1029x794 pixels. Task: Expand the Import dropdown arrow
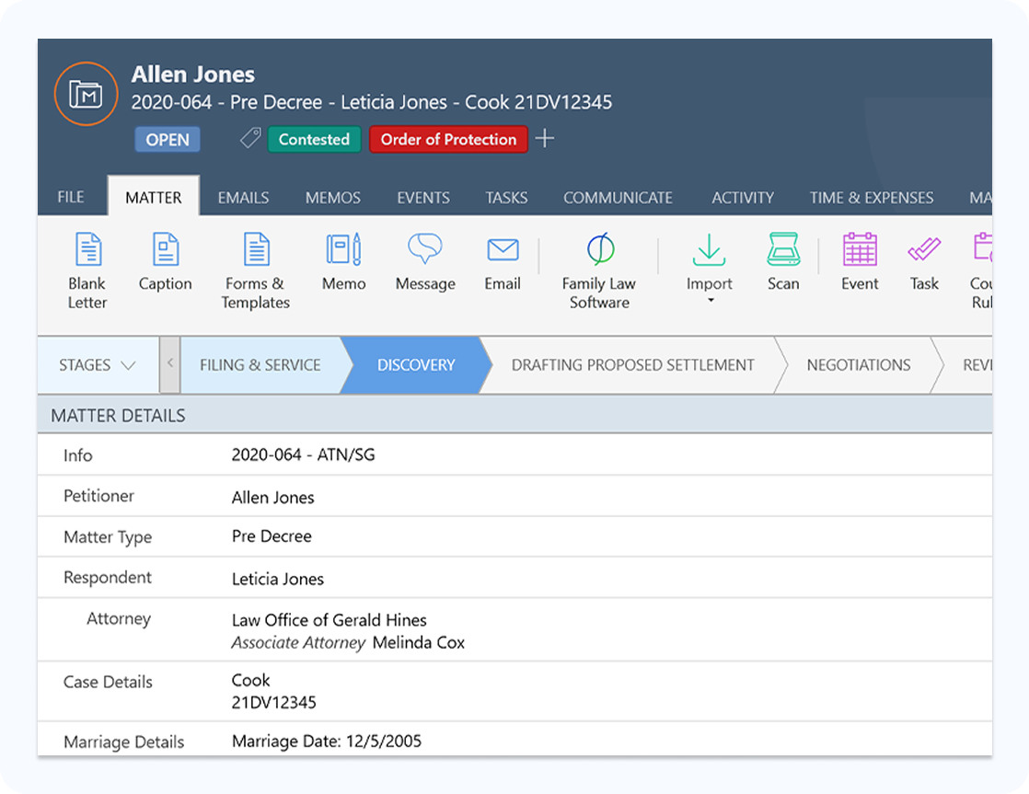pyautogui.click(x=711, y=301)
